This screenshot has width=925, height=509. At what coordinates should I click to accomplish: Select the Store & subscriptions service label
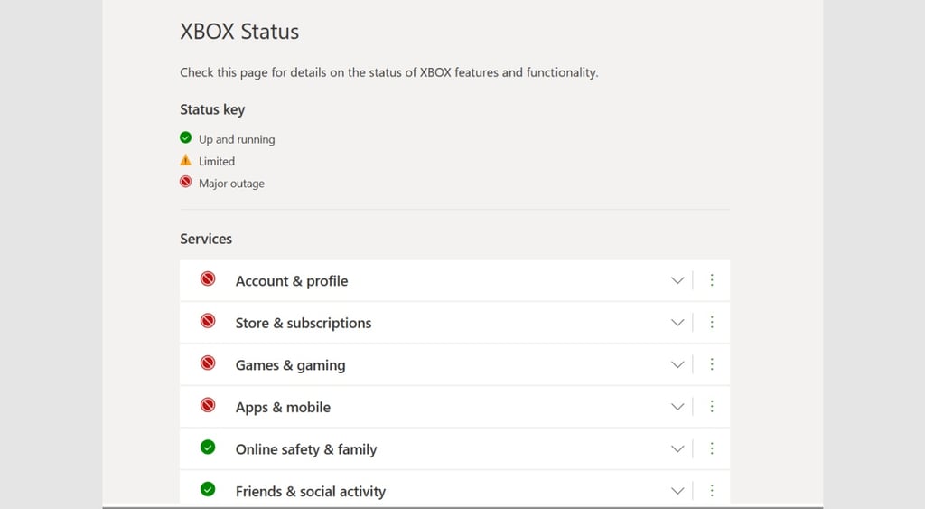tap(304, 323)
